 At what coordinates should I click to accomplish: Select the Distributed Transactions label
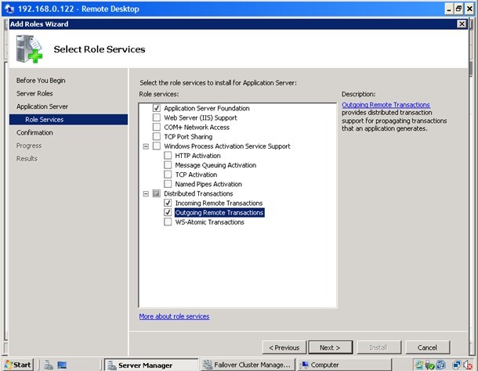(198, 194)
